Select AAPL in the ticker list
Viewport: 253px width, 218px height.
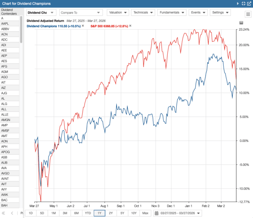coord(5,24)
